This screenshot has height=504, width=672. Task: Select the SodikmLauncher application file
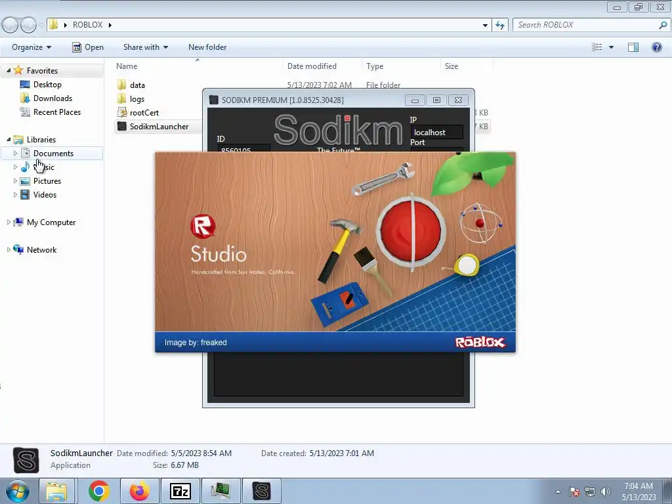[x=159, y=127]
